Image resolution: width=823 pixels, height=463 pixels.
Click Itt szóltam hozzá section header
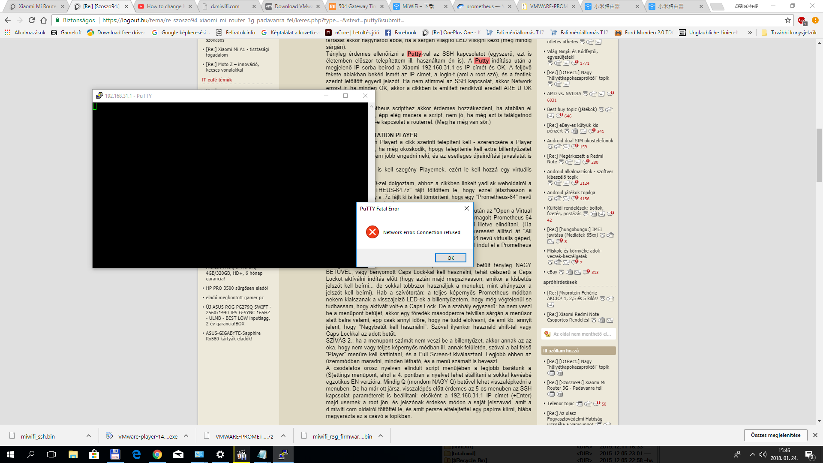[579, 351]
